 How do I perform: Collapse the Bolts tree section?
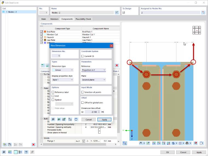tap(42, 119)
